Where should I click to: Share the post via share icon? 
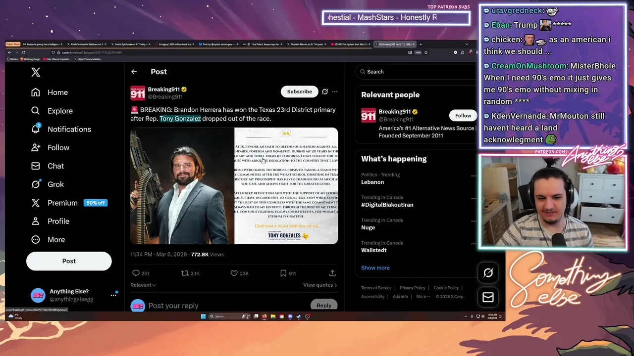[332, 273]
